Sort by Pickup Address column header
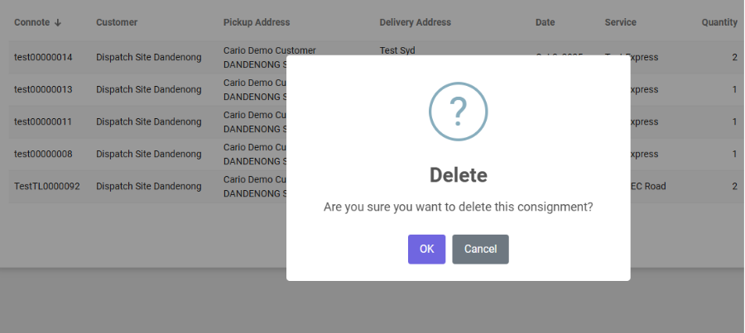Viewport: 745px width, 333px height. (x=257, y=22)
